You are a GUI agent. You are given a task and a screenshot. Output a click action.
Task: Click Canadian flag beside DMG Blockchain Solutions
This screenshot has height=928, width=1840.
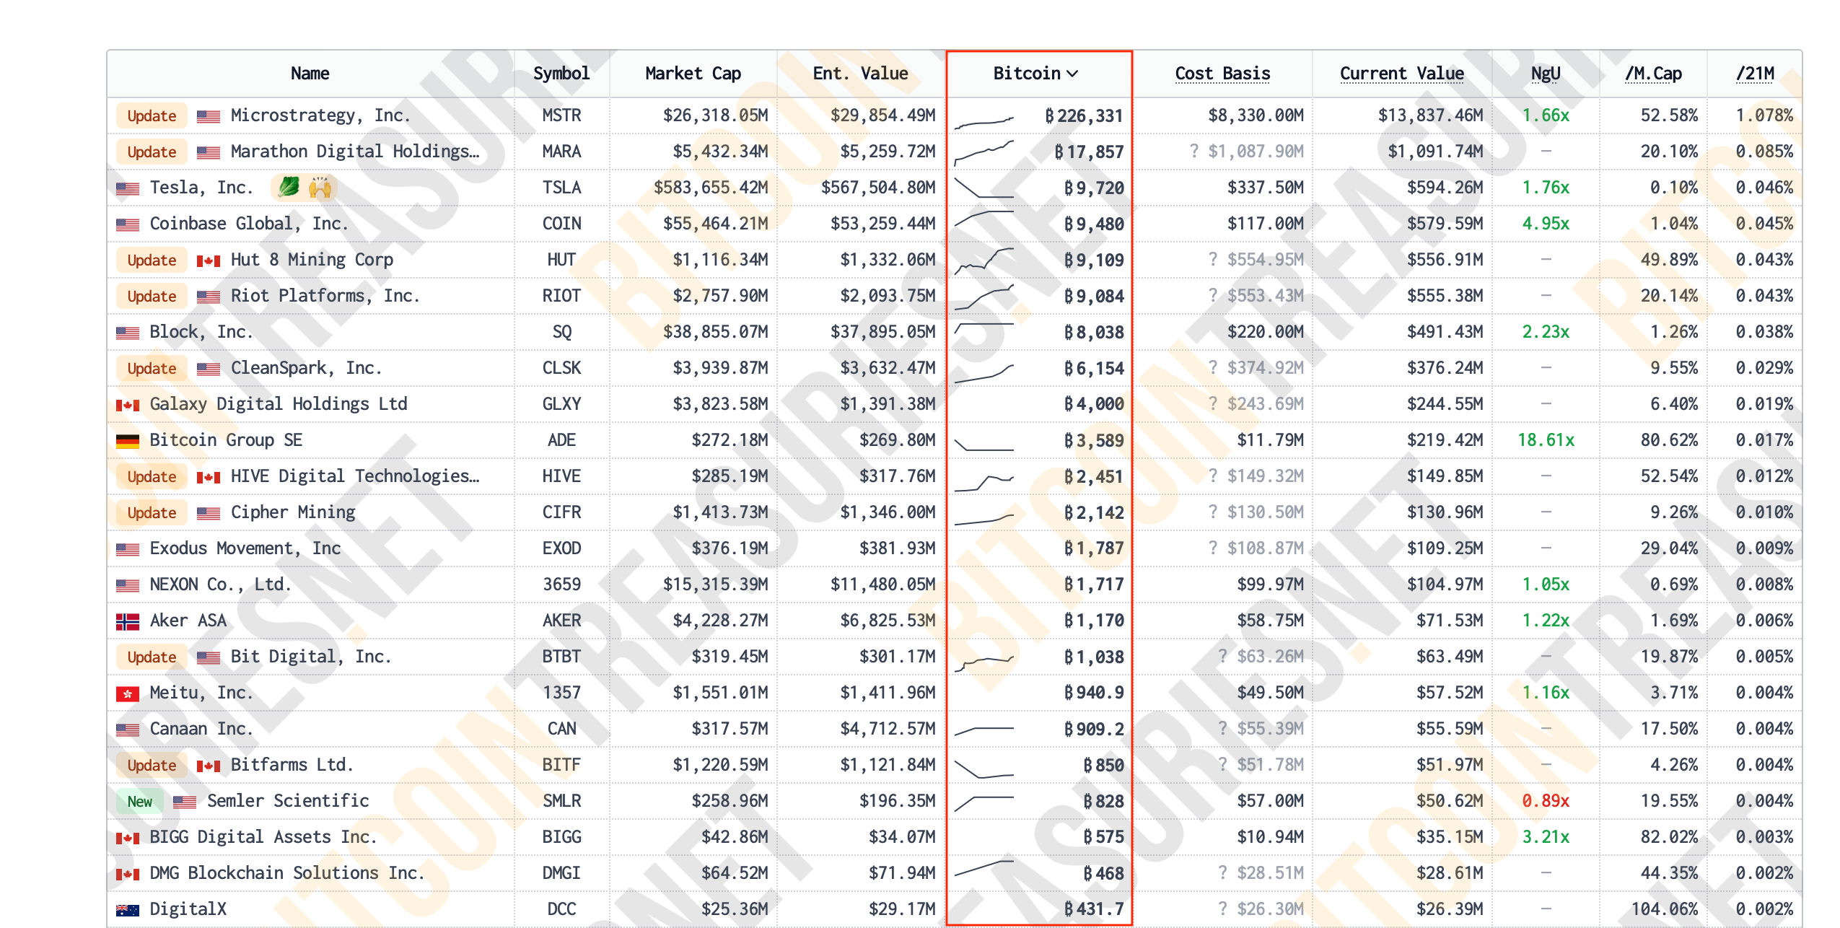[128, 874]
